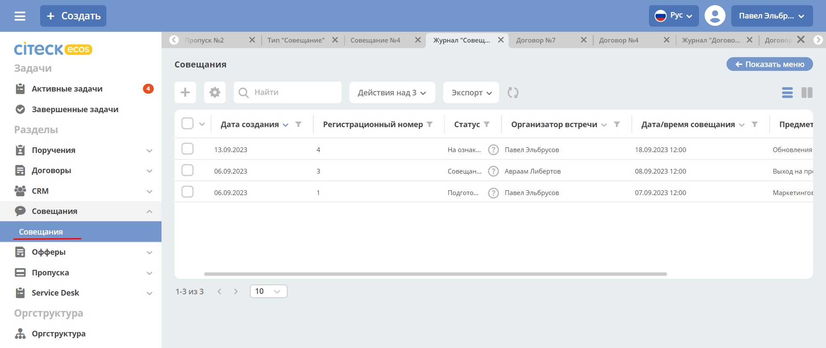Open meeting organized 18.09.2023 12:00
The width and height of the screenshot is (826, 348).
click(x=660, y=150)
